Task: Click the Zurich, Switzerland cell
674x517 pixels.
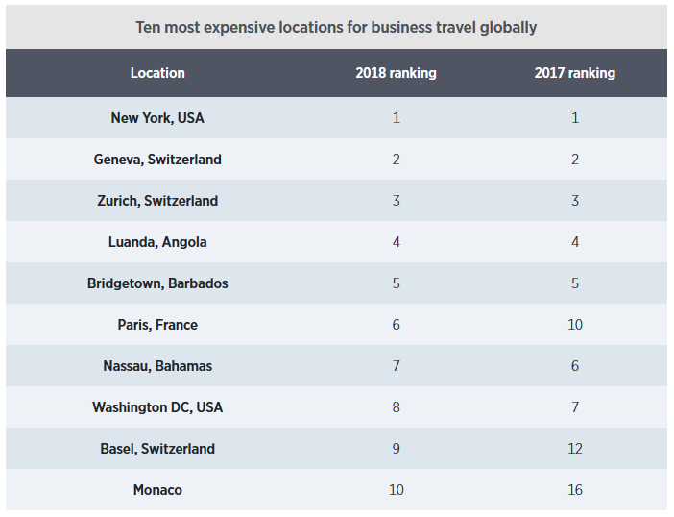Action: [157, 201]
